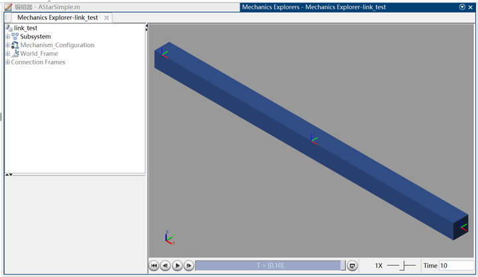
Task: Expand the World_Frame tree node
Action: click(x=7, y=54)
